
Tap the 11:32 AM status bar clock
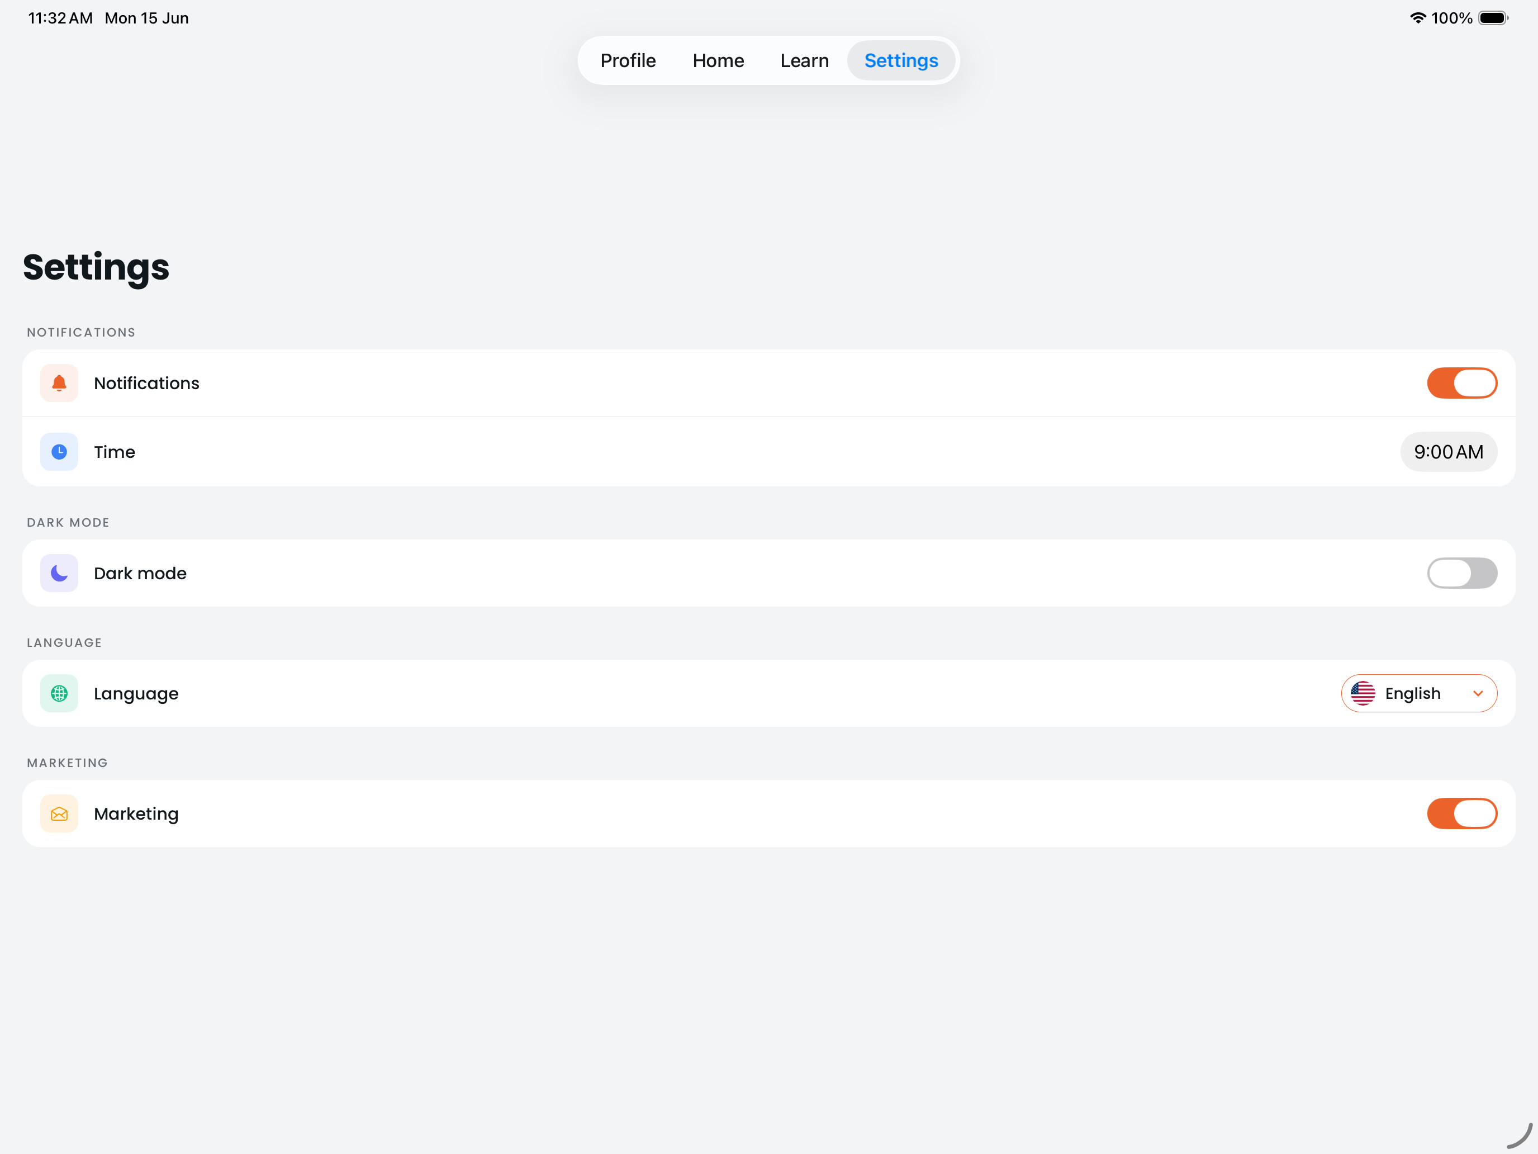pos(60,18)
